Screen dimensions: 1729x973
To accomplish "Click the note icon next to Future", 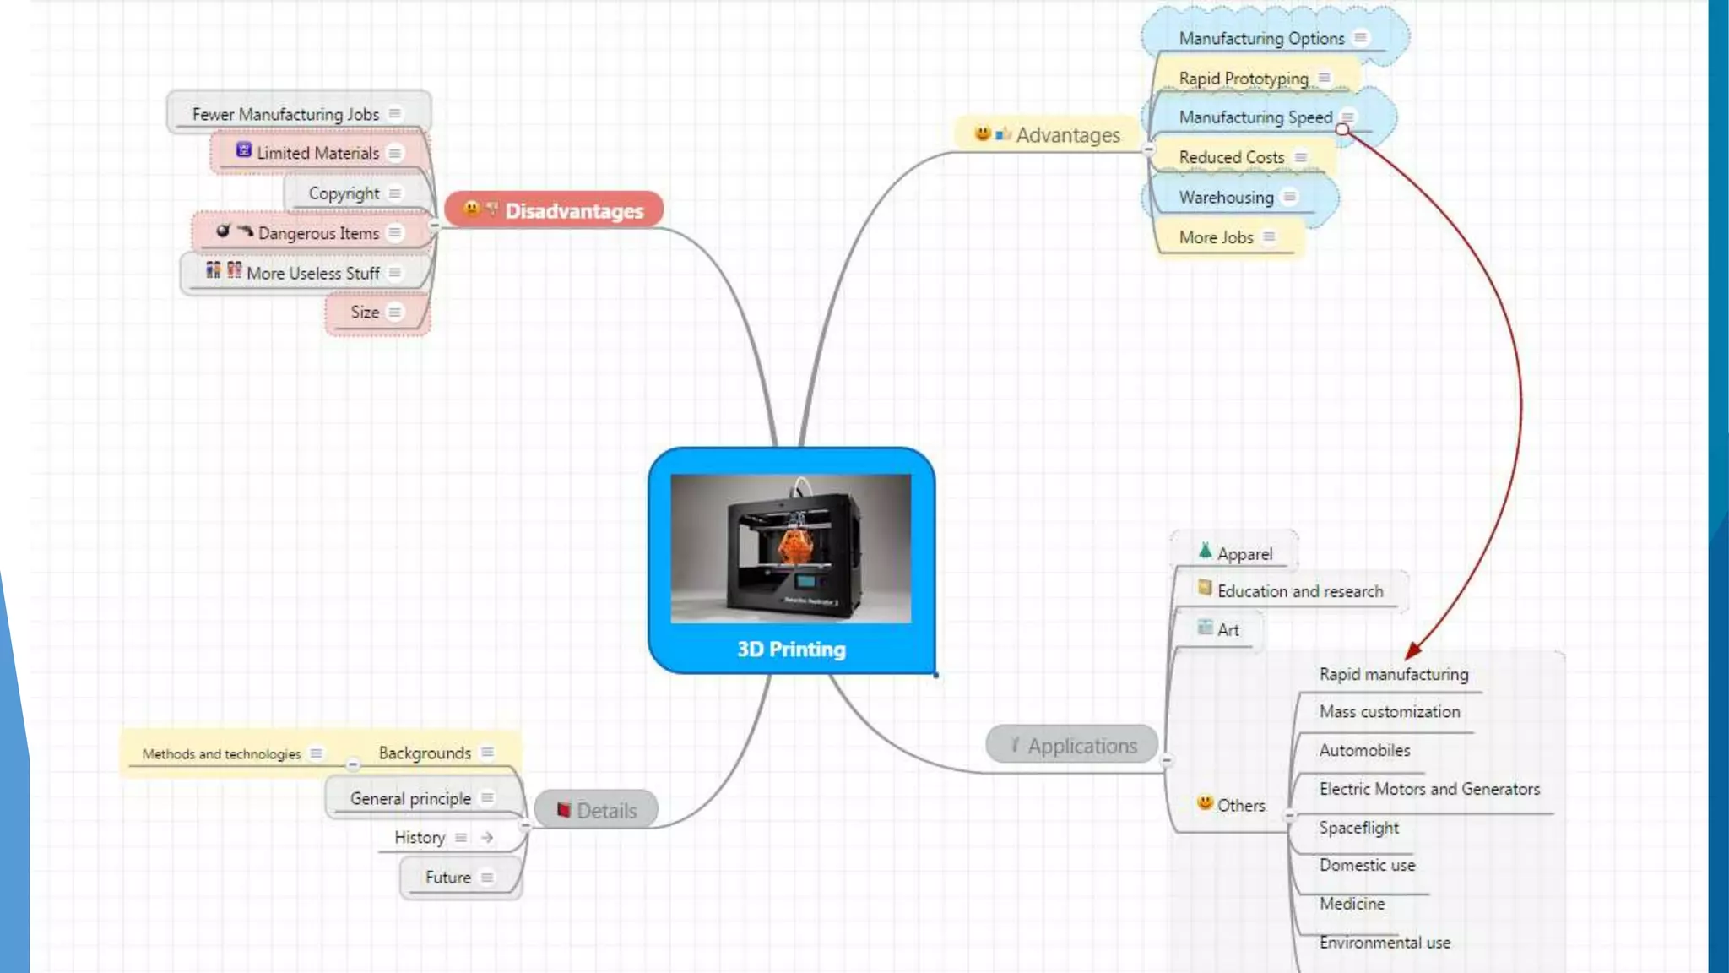I will 487,878.
